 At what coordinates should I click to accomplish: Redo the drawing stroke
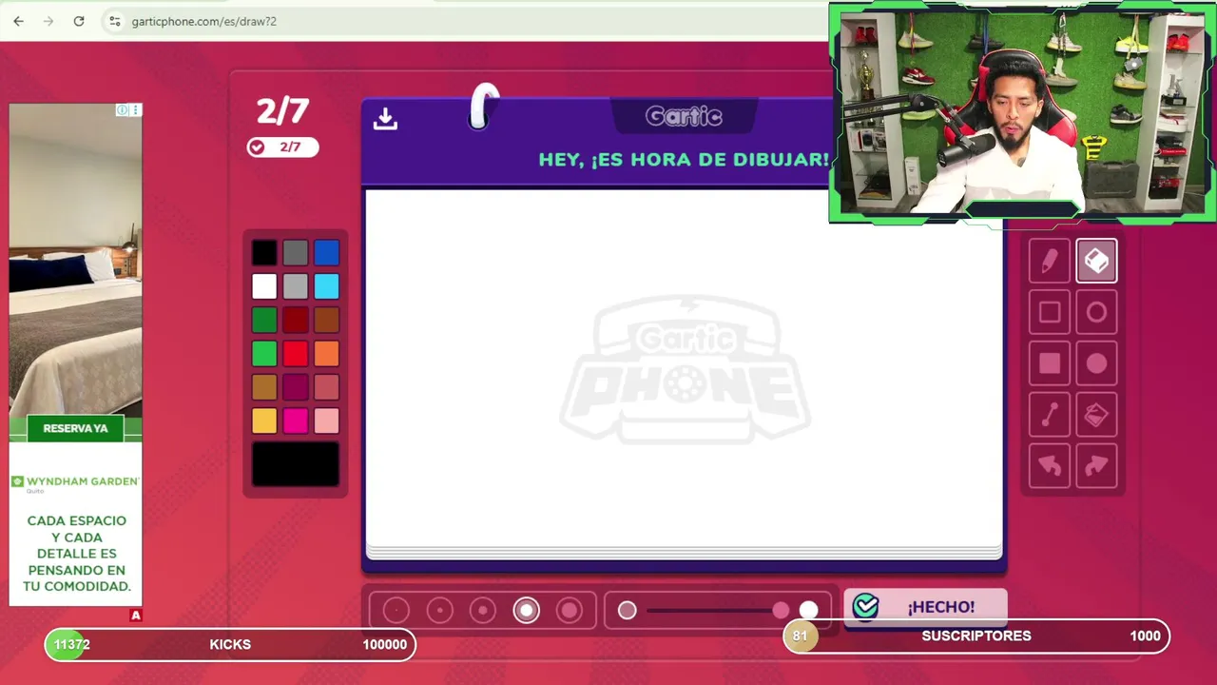(x=1096, y=466)
